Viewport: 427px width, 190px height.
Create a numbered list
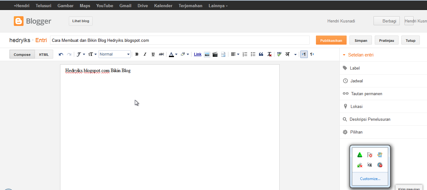point(245,54)
